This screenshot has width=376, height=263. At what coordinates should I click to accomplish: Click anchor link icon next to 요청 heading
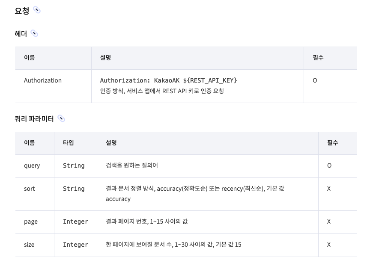(37, 10)
